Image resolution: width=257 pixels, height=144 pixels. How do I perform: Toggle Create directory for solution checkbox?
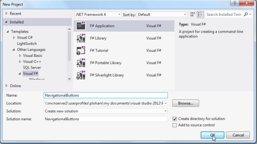click(174, 119)
